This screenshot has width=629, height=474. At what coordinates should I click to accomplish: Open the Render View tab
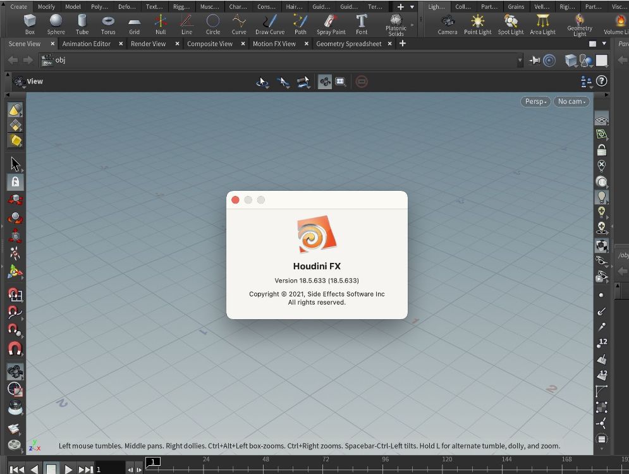[x=148, y=44]
